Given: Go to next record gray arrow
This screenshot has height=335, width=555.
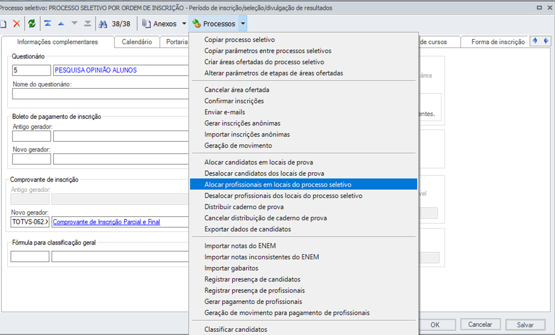Looking at the screenshot, I should point(74,23).
